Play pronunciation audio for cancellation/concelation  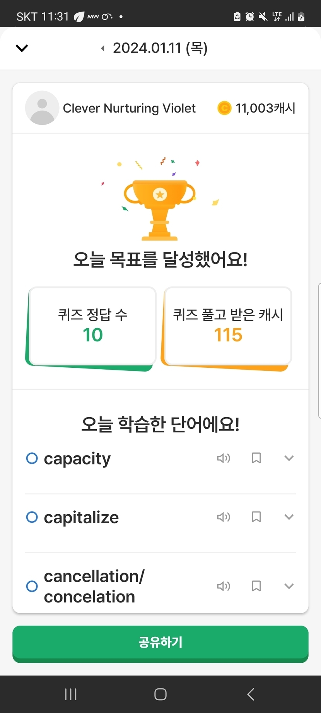click(x=224, y=586)
